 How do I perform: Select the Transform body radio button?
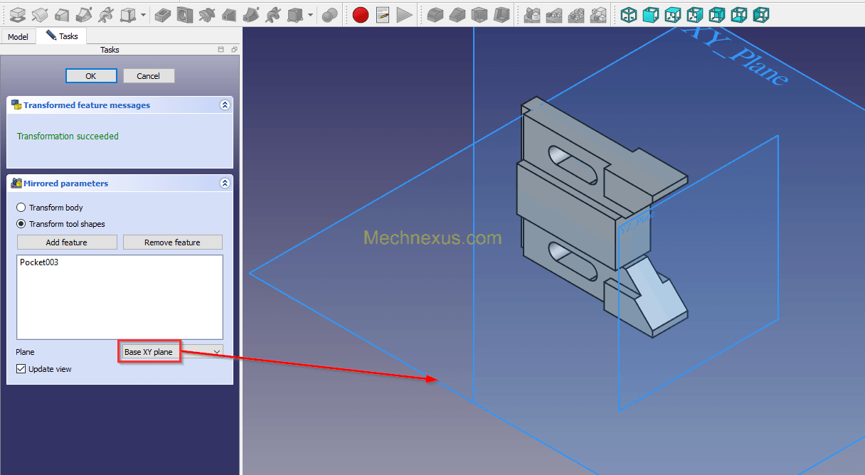click(21, 208)
